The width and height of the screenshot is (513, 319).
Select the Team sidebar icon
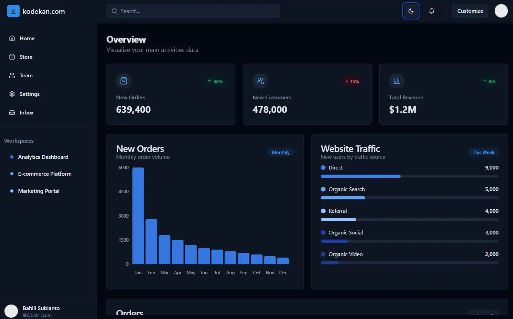click(12, 76)
